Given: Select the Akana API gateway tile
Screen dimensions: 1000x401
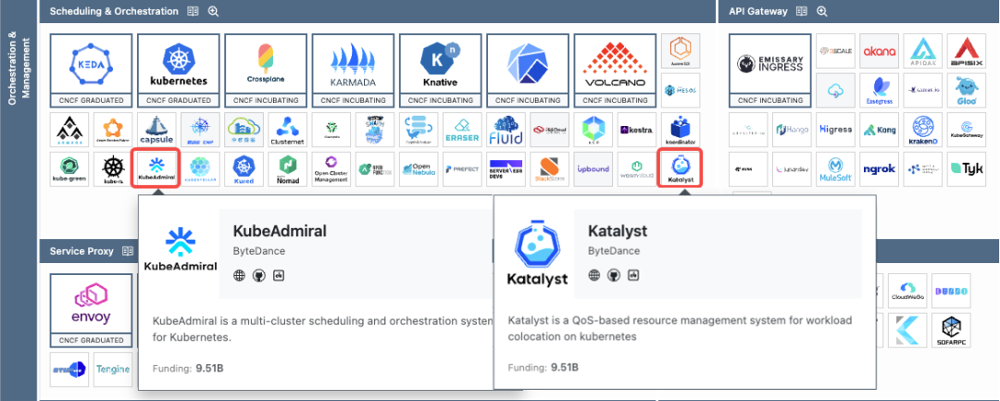Looking at the screenshot, I should pos(880,51).
